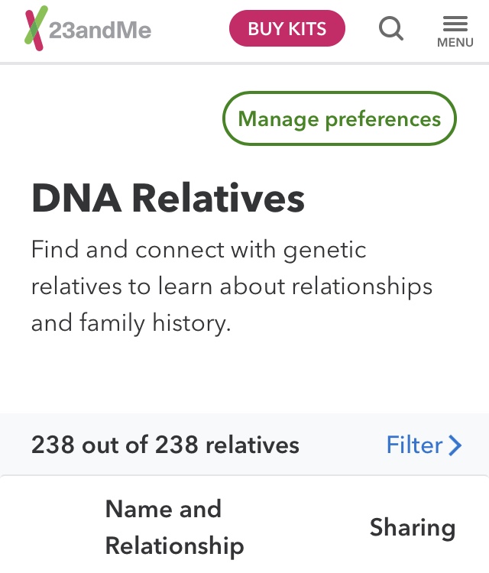Click the word Relationship in the table header
The image size is (489, 573).
click(174, 545)
